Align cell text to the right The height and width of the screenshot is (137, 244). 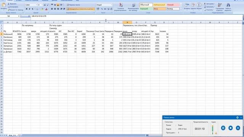(58, 9)
